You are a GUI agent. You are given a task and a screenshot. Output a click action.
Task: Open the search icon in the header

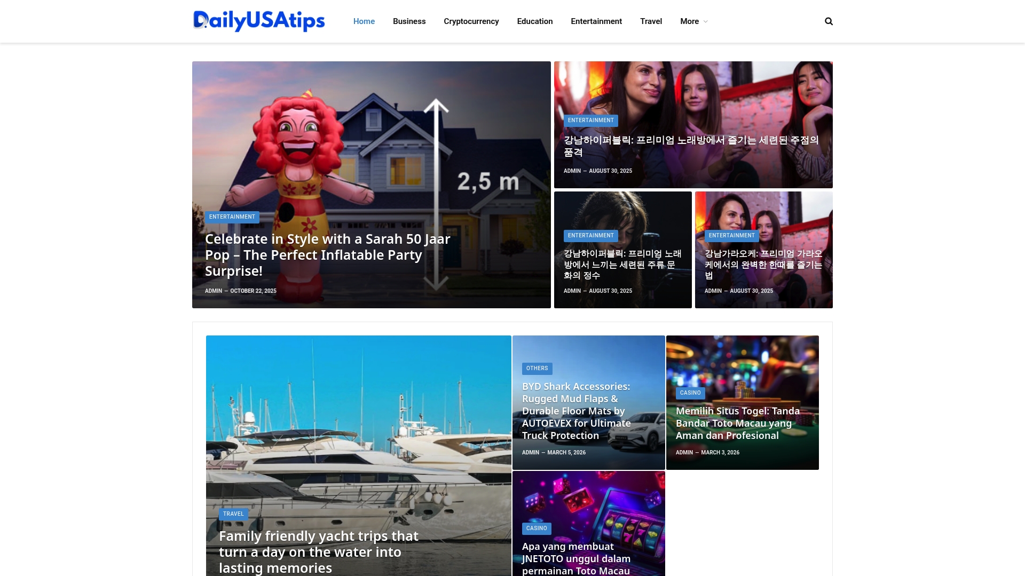tap(829, 21)
